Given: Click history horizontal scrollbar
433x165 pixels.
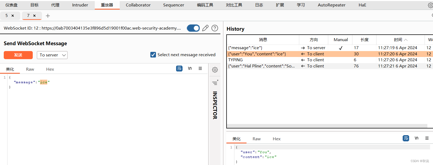Looking at the screenshot, I should [x=327, y=126].
